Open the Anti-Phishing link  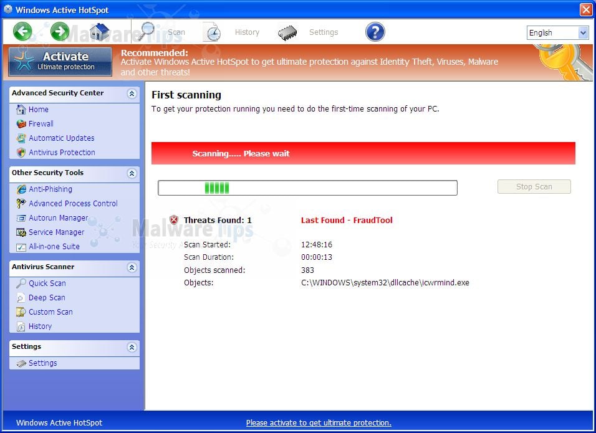50,189
